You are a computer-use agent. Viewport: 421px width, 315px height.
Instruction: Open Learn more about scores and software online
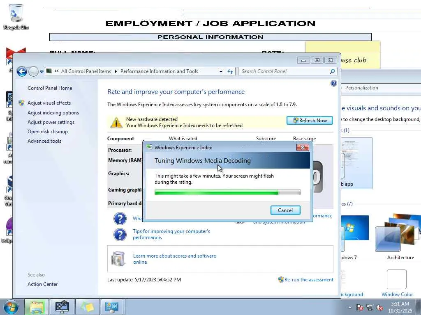174,259
